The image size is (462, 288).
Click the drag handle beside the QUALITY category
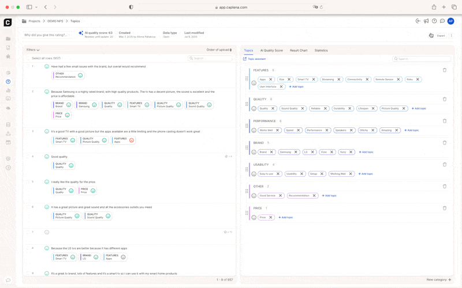[247, 104]
